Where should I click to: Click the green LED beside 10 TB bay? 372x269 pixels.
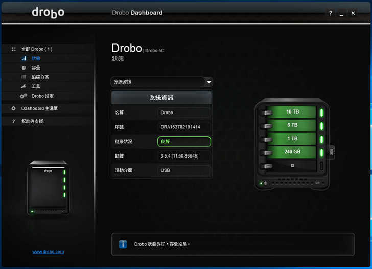(x=322, y=113)
